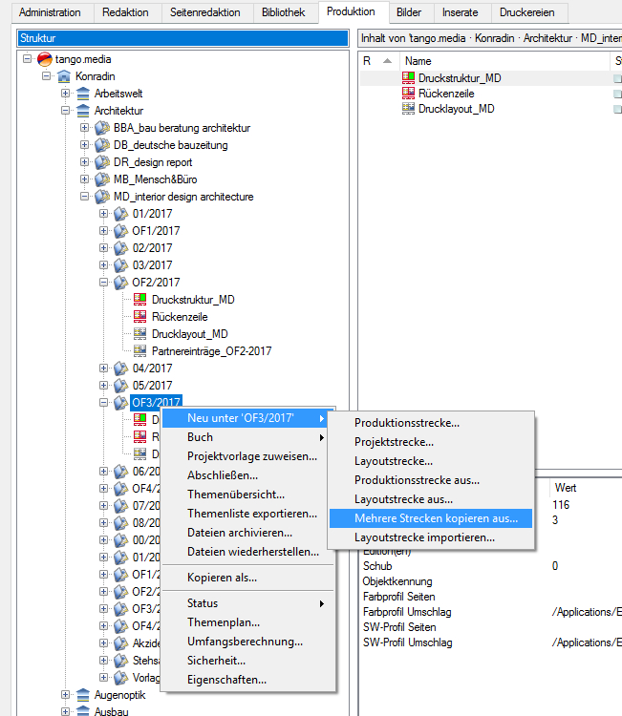Click the Arbeitswelt category icon
The image size is (622, 716).
pyautogui.click(x=83, y=94)
